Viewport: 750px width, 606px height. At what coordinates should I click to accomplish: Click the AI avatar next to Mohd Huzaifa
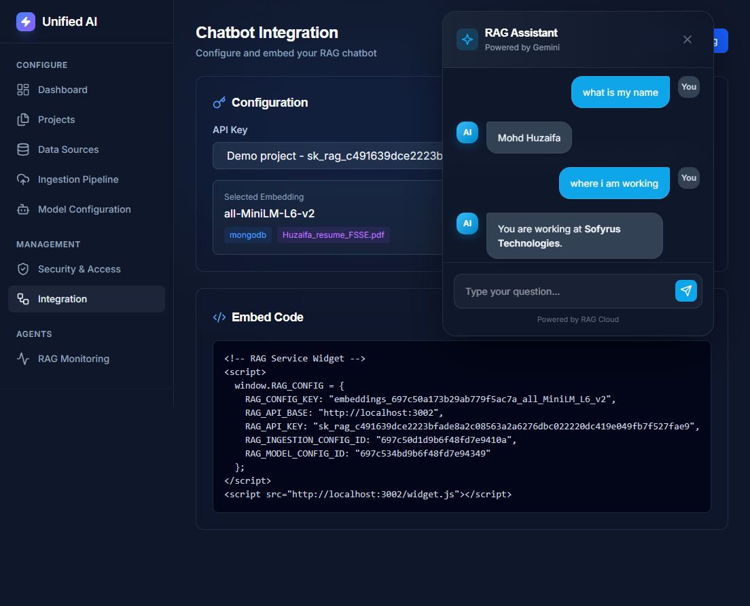(x=467, y=132)
